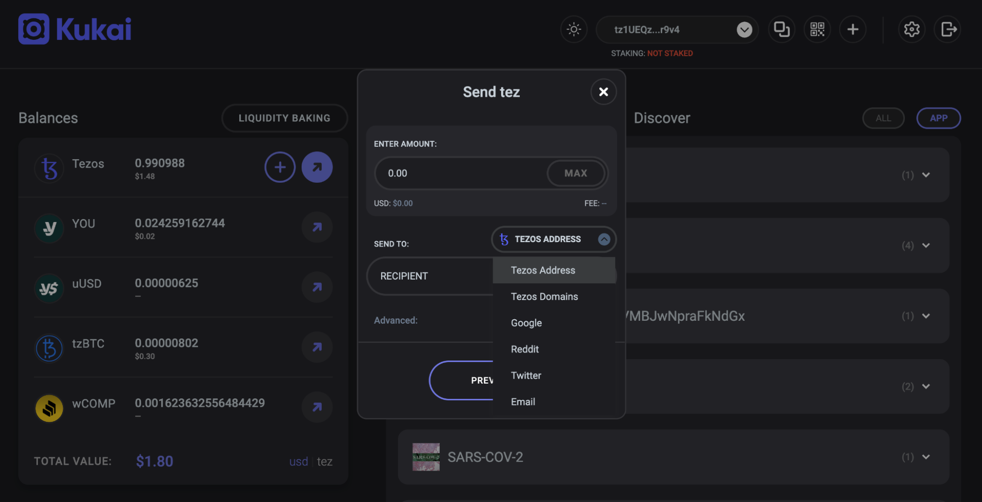Expand the SARS-COV-2 collection
This screenshot has width=982, height=502.
tap(926, 457)
